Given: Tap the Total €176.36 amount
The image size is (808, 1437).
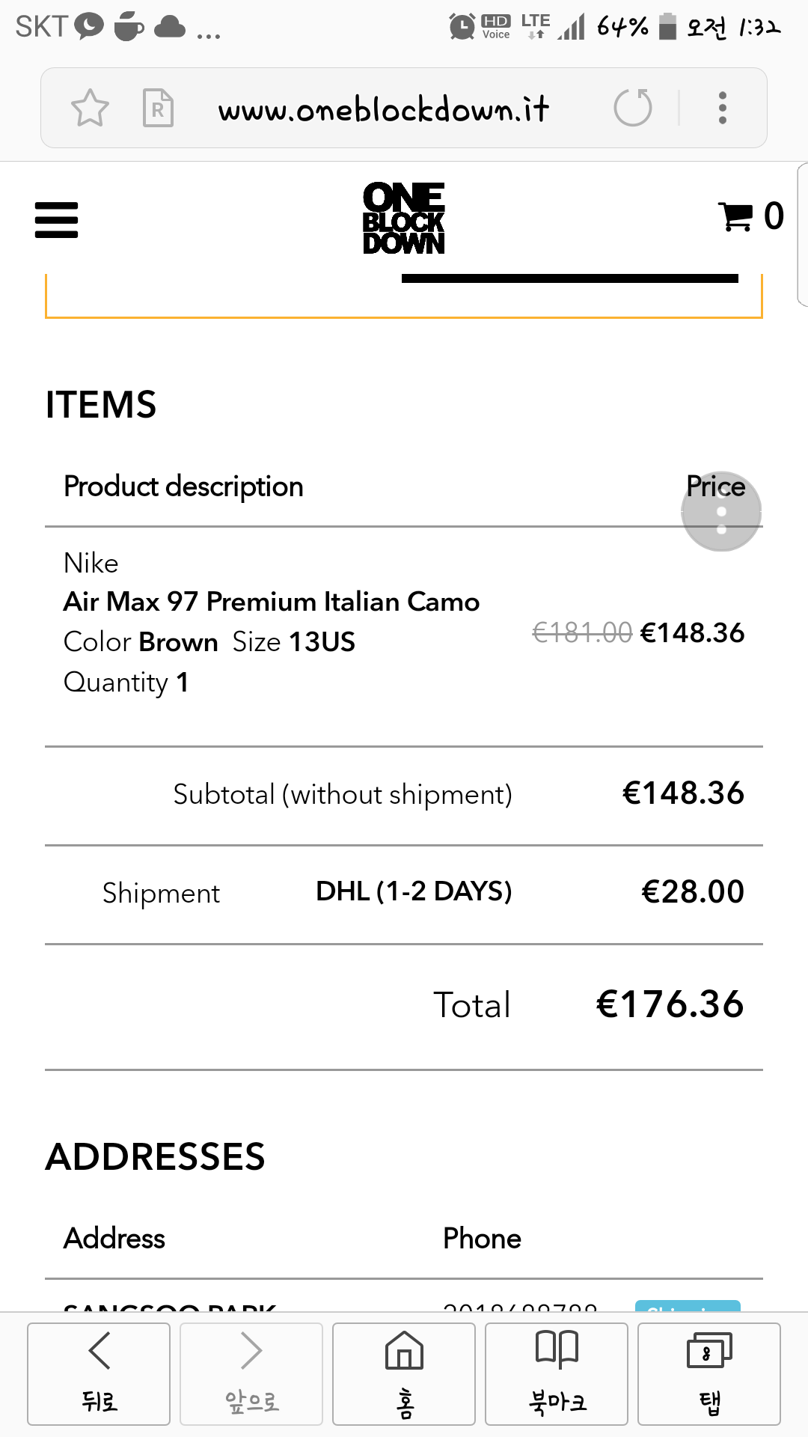Looking at the screenshot, I should tap(670, 1004).
